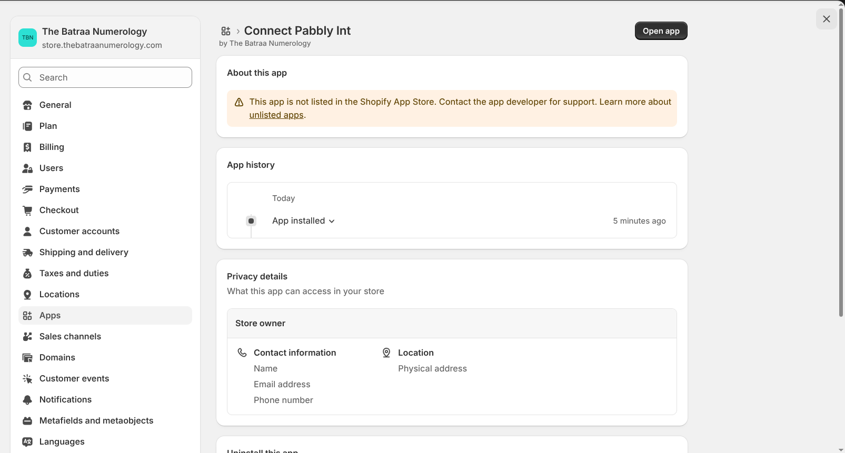Expand the App installed history entry
This screenshot has height=453, width=845.
point(303,221)
